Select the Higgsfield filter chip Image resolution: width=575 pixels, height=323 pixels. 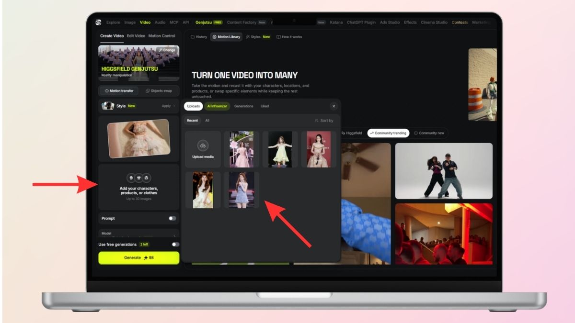pyautogui.click(x=352, y=133)
